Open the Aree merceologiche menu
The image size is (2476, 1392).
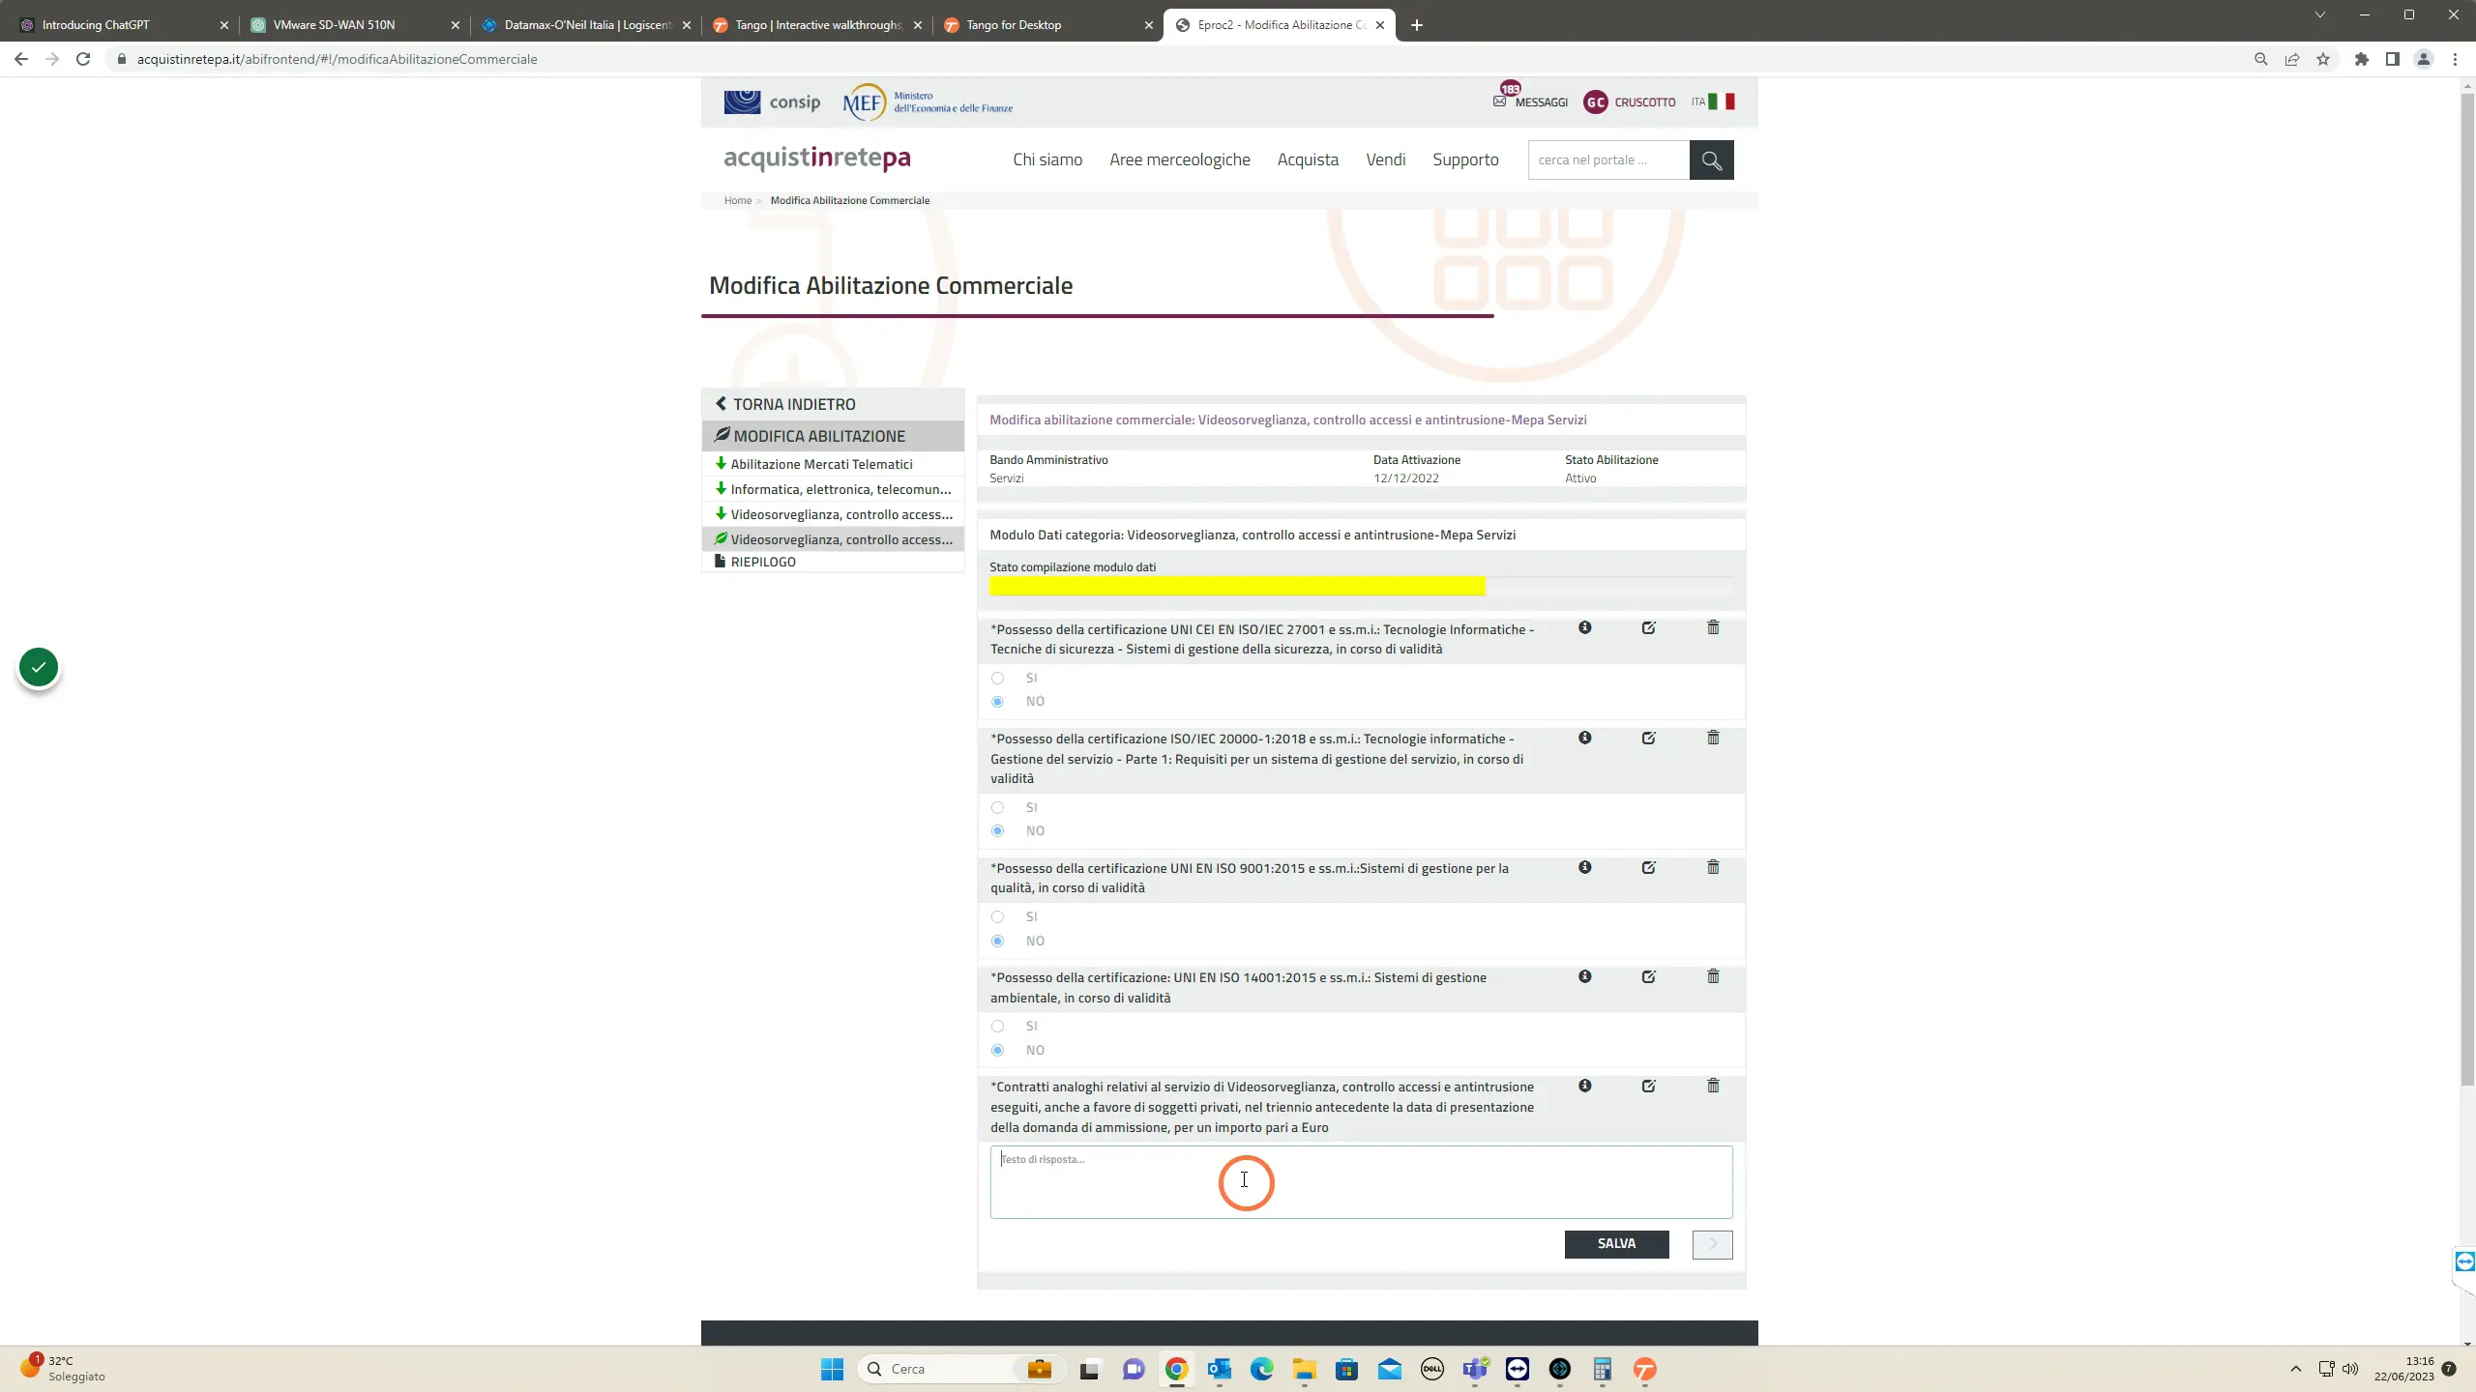[x=1179, y=159]
